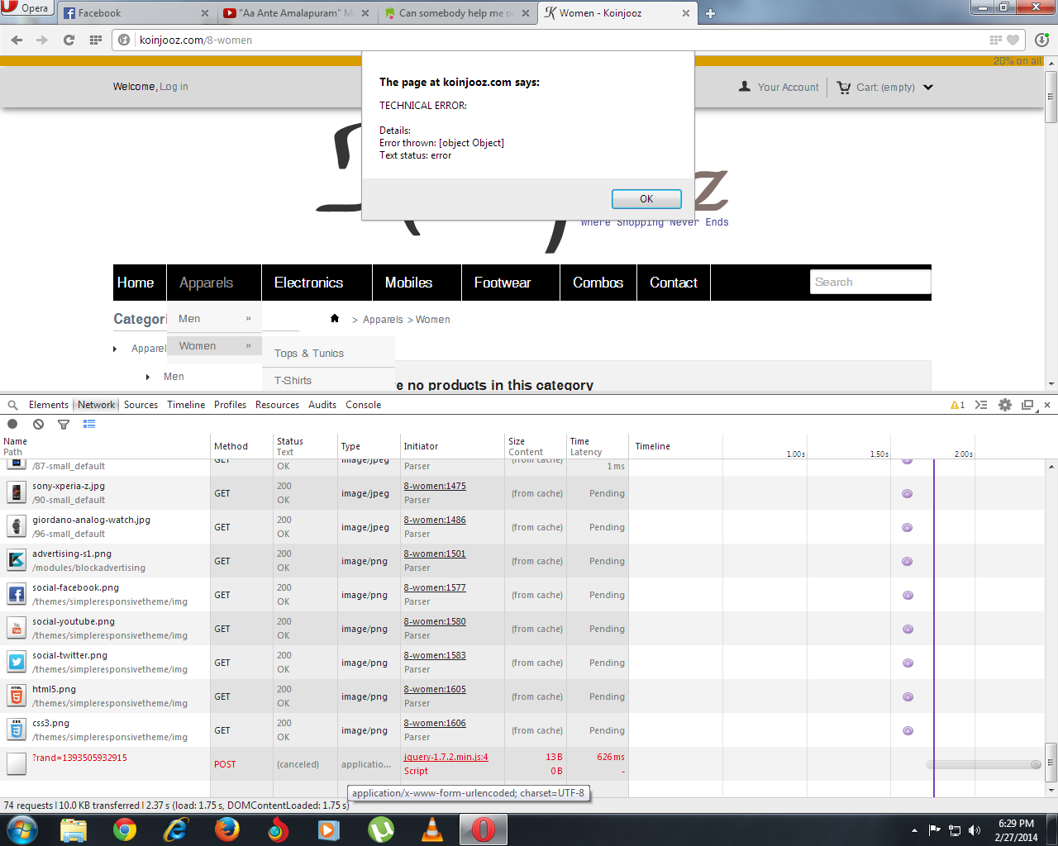Add page to bookmarks with heart icon
Screen dimensions: 1058x846
click(x=1013, y=40)
